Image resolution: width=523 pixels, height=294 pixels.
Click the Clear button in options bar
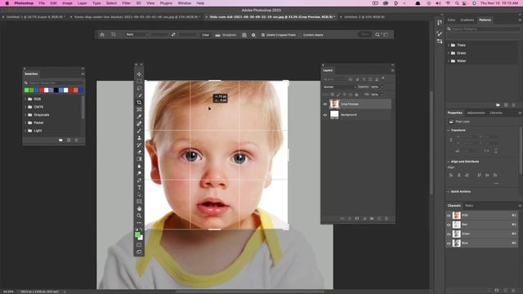tap(205, 35)
